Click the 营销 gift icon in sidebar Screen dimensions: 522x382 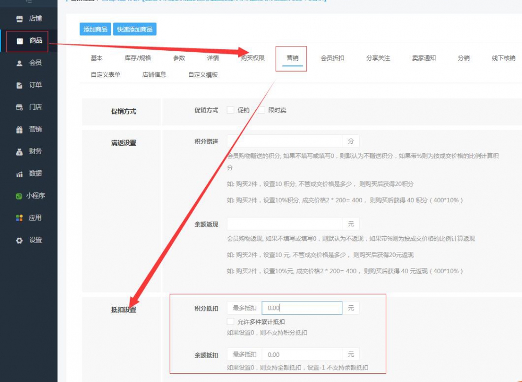(x=20, y=130)
